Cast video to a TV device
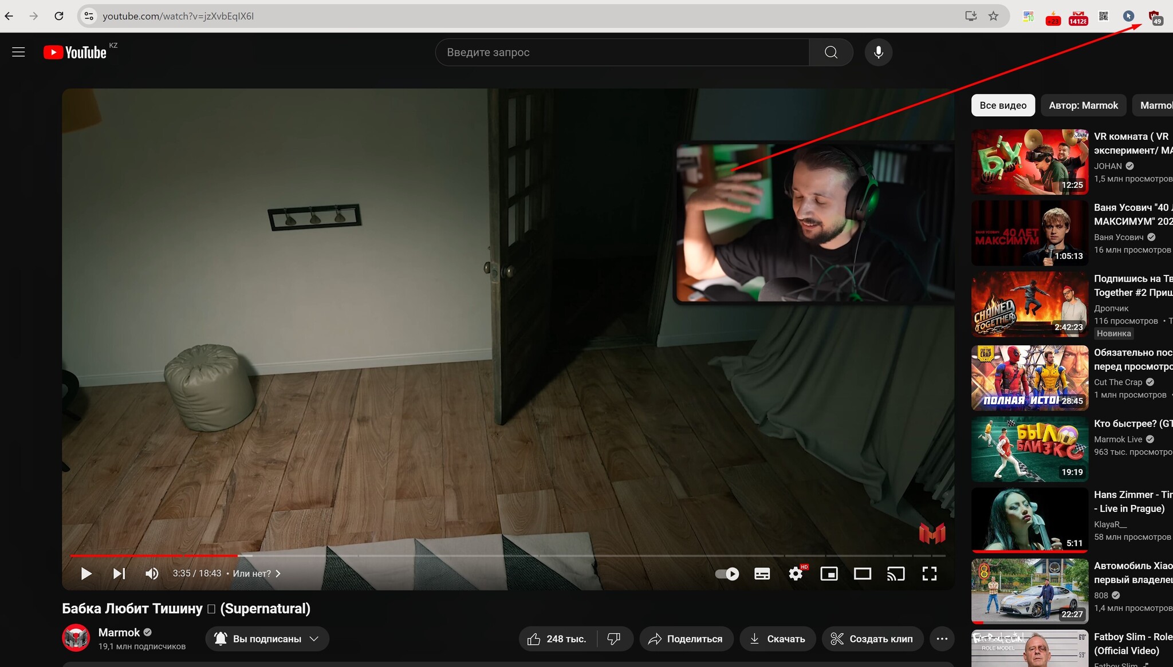Viewport: 1173px width, 667px height. pyautogui.click(x=896, y=574)
